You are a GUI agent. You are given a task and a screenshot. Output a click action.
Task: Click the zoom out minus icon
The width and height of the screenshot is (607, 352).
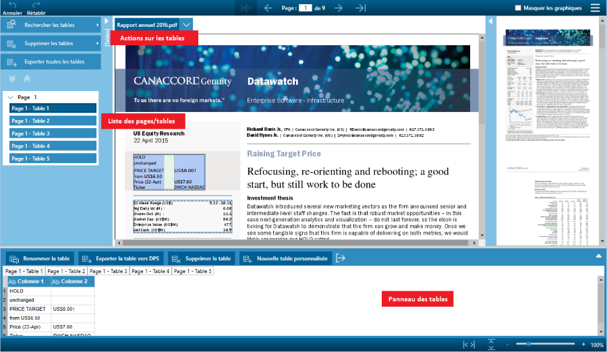(507, 345)
